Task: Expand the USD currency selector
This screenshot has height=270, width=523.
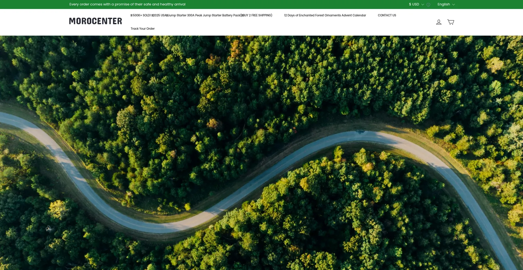Action: [416, 4]
